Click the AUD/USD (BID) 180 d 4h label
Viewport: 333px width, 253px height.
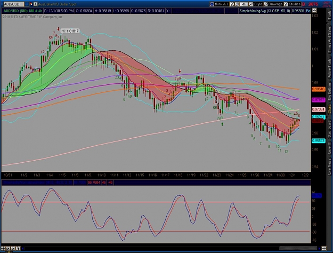pyautogui.click(x=22, y=11)
